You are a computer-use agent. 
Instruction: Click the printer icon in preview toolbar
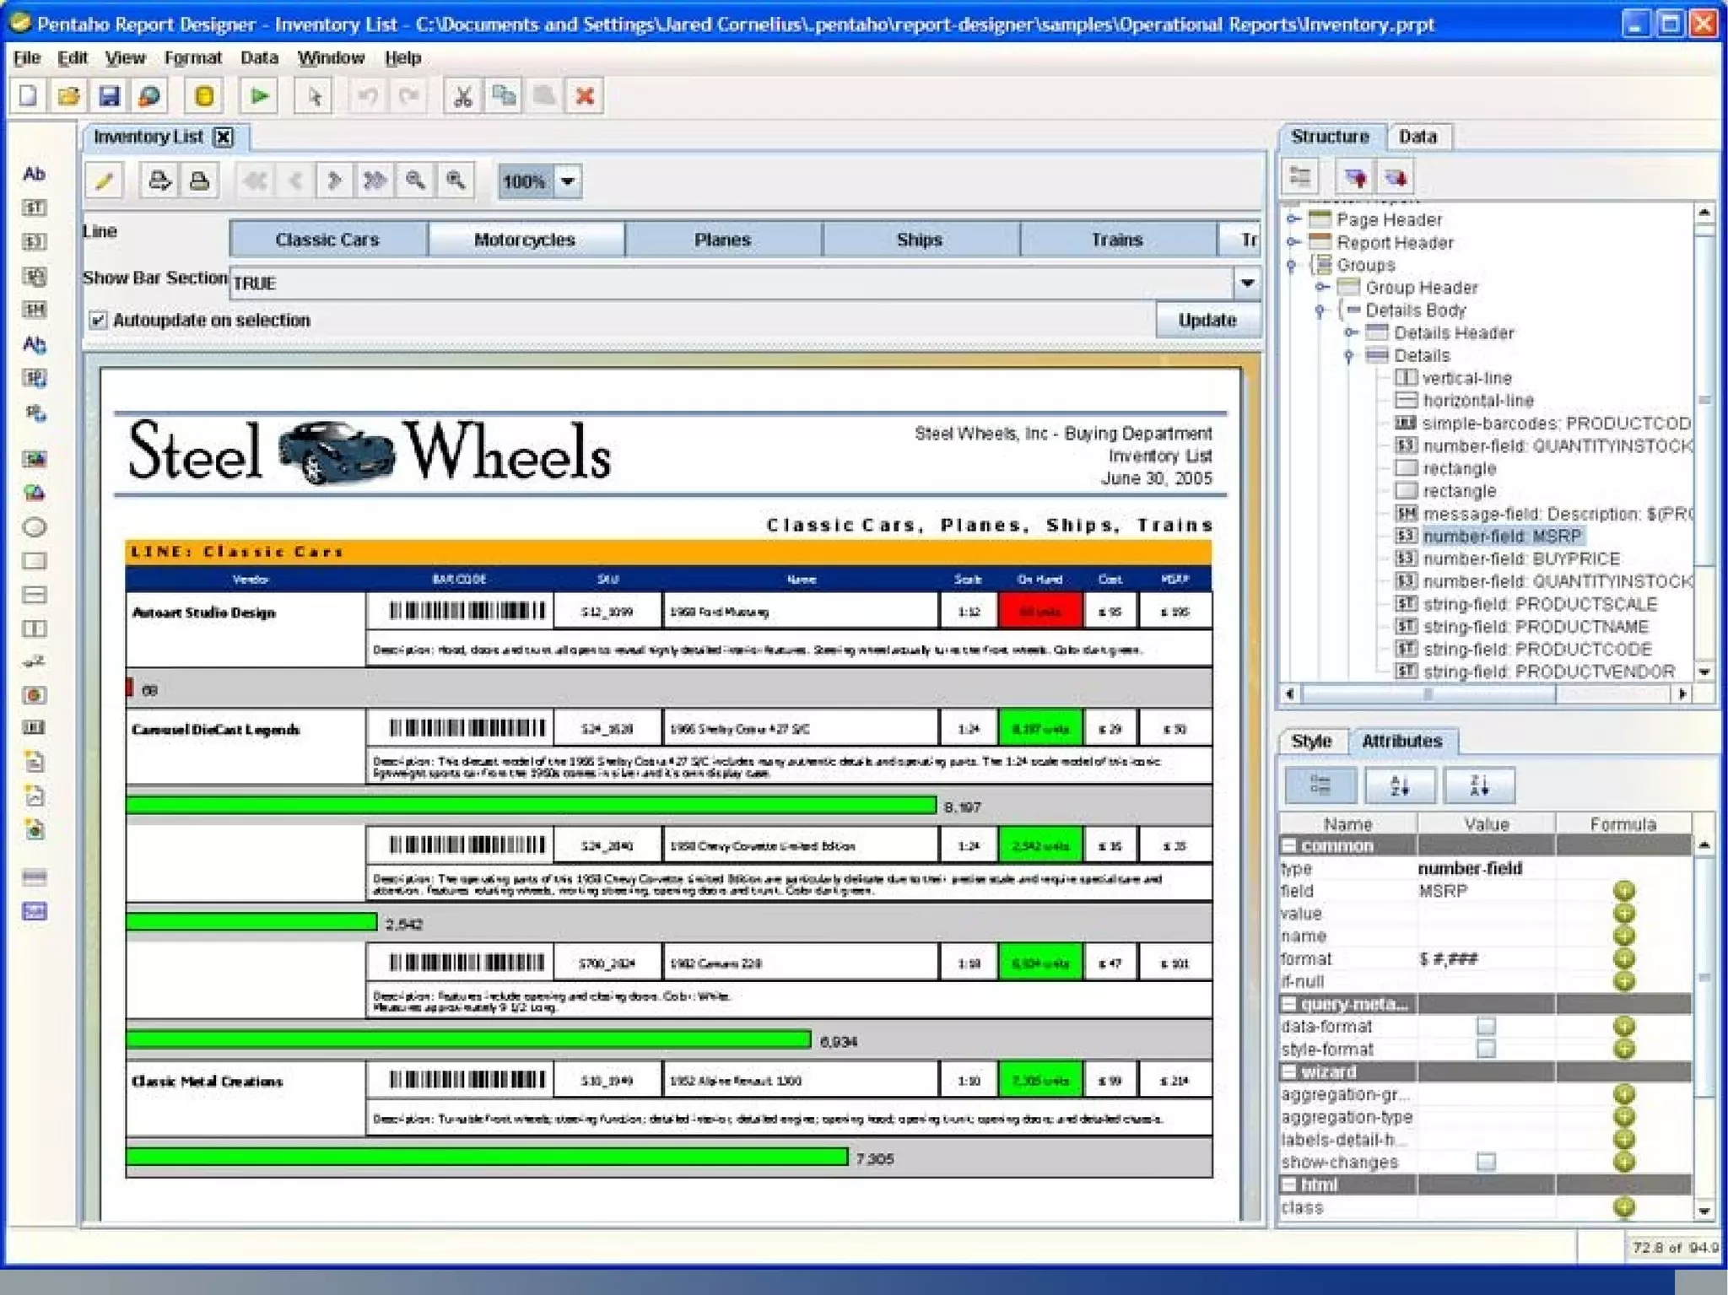click(x=199, y=181)
